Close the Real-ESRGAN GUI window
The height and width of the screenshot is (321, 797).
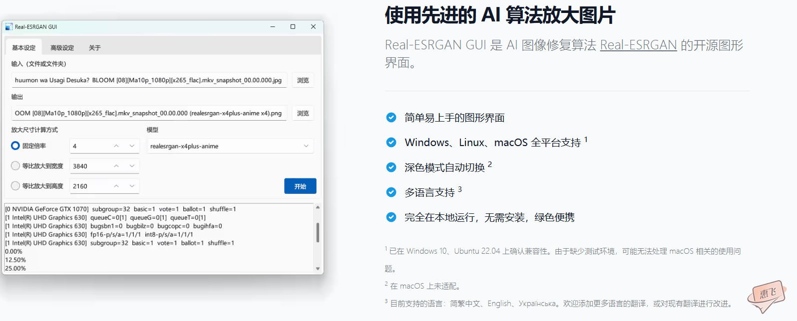tap(313, 27)
